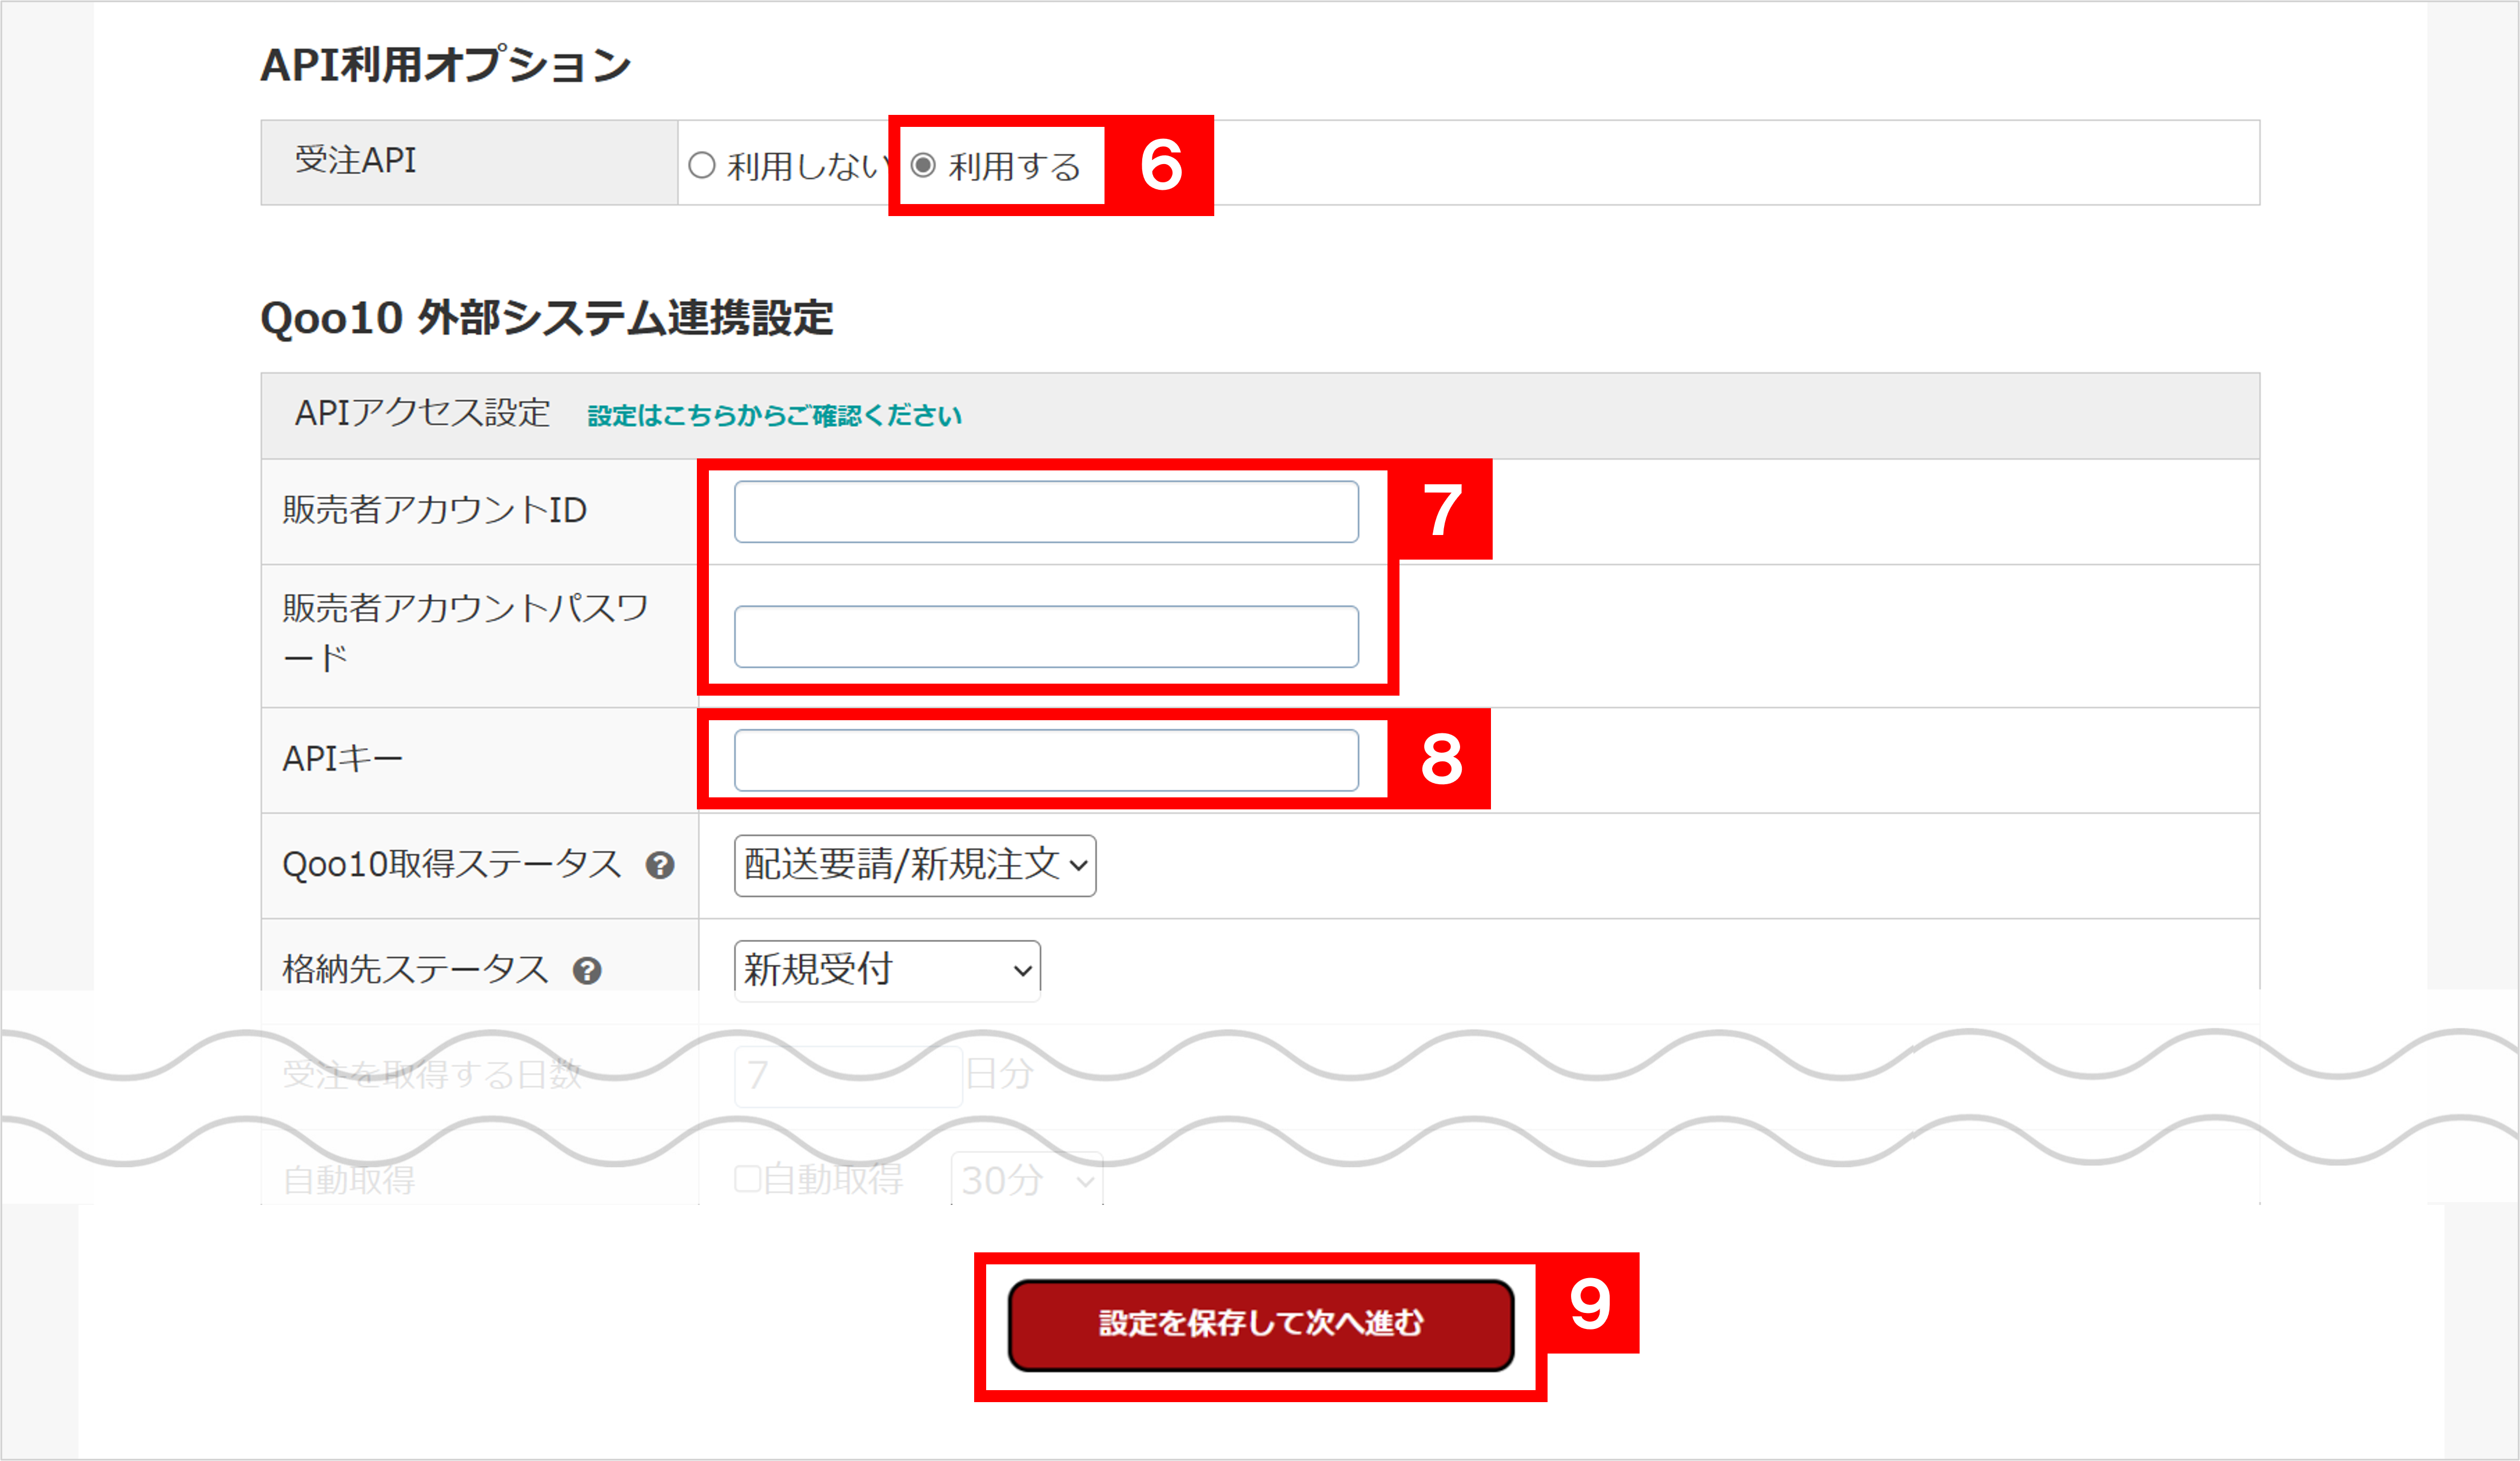Viewport: 2520px width, 1461px height.
Task: Click into the APIキー text field
Action: [1045, 760]
